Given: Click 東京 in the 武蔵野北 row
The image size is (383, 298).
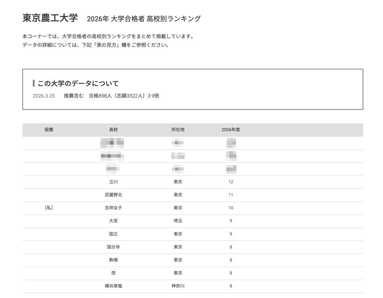Looking at the screenshot, I should pos(178,195).
